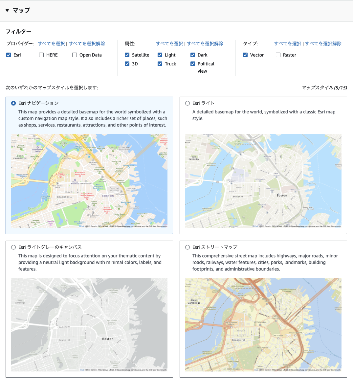This screenshot has width=353, height=381.
Task: Uncheck the Light attribute checkbox
Action: [160, 55]
